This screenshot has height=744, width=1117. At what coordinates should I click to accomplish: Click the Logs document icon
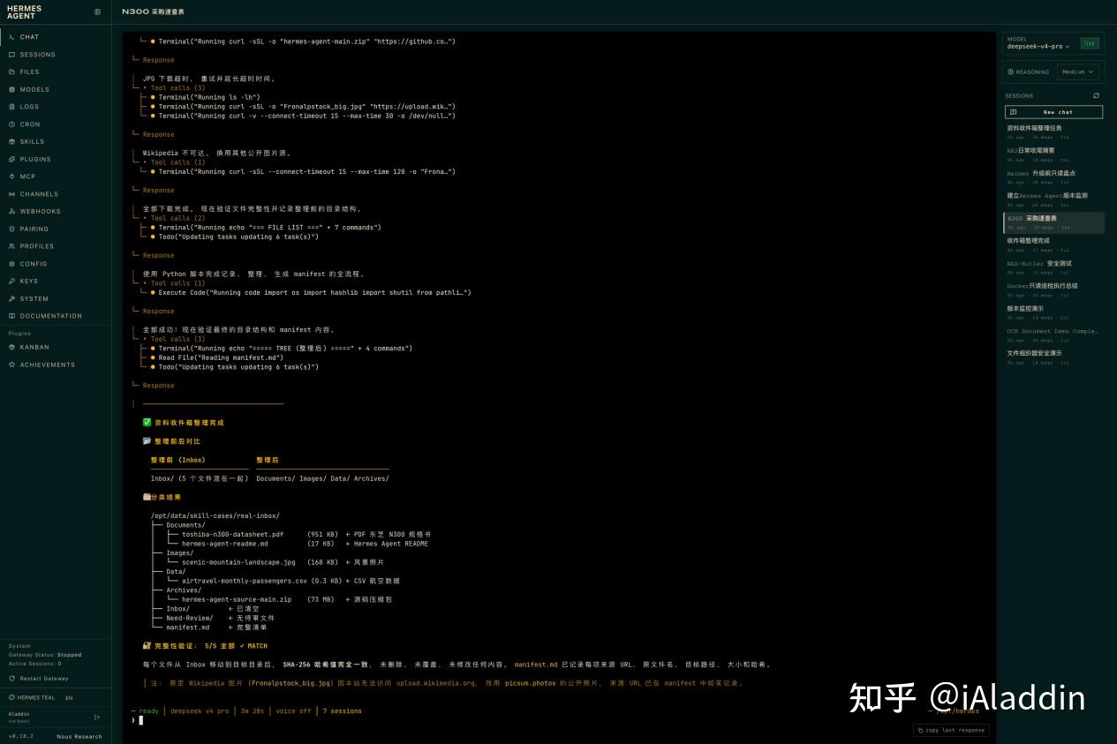(11, 107)
